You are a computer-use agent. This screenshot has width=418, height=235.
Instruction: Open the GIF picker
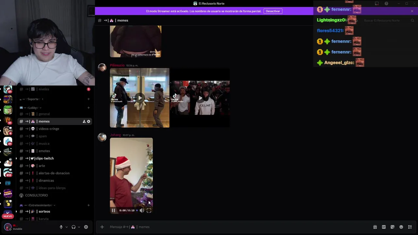pos(384,227)
